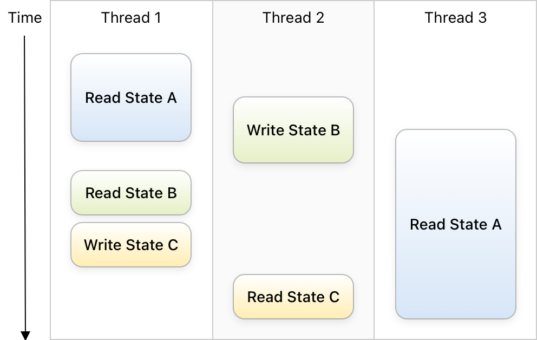Image resolution: width=537 pixels, height=340 pixels.
Task: Click the gap between Write State B and Read State C
Action: click(293, 218)
